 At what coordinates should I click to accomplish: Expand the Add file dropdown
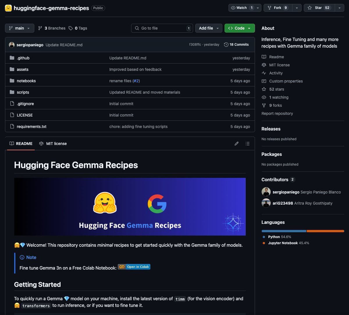[209, 28]
